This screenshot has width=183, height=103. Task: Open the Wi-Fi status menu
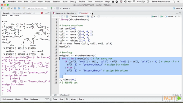(x=134, y=2)
